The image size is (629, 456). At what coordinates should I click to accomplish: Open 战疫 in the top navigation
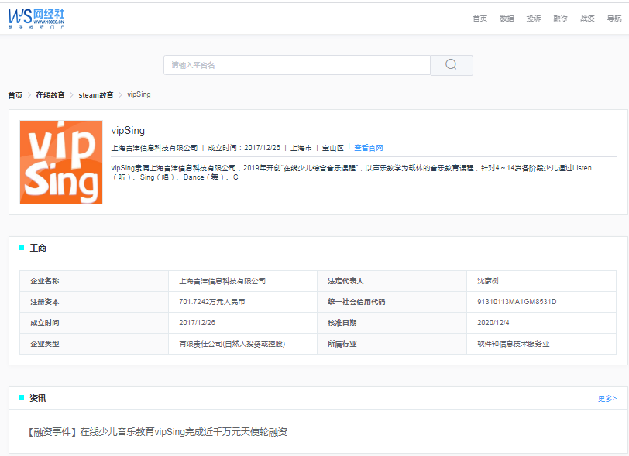click(587, 19)
